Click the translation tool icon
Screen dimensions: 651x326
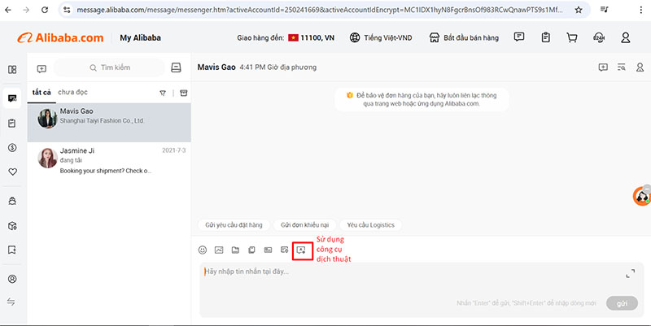click(301, 250)
